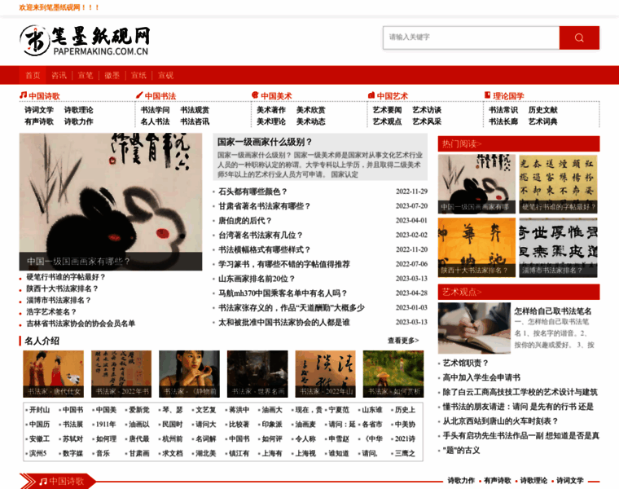
Task: Open article 陕西十大书法家排名？
Action: point(63,289)
